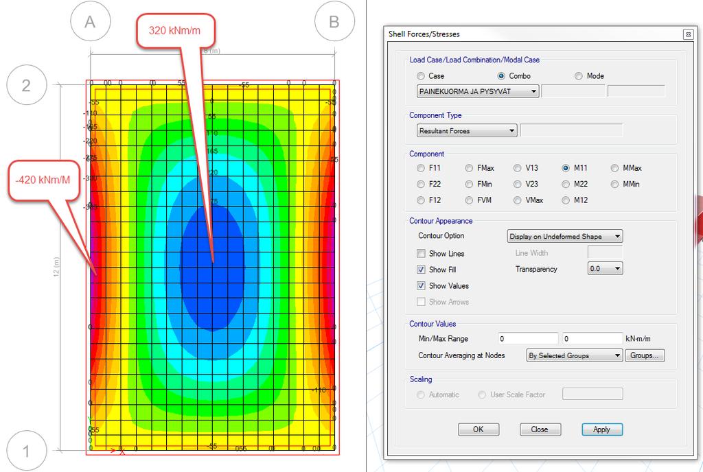
Task: Select the Combo radio button
Action: point(501,76)
